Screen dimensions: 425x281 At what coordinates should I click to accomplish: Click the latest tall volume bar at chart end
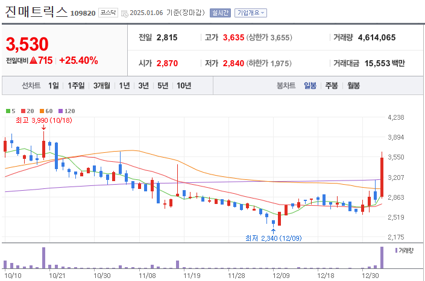[382, 258]
